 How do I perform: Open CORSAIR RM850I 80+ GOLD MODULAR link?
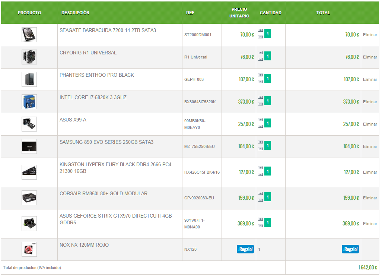[x=104, y=193]
